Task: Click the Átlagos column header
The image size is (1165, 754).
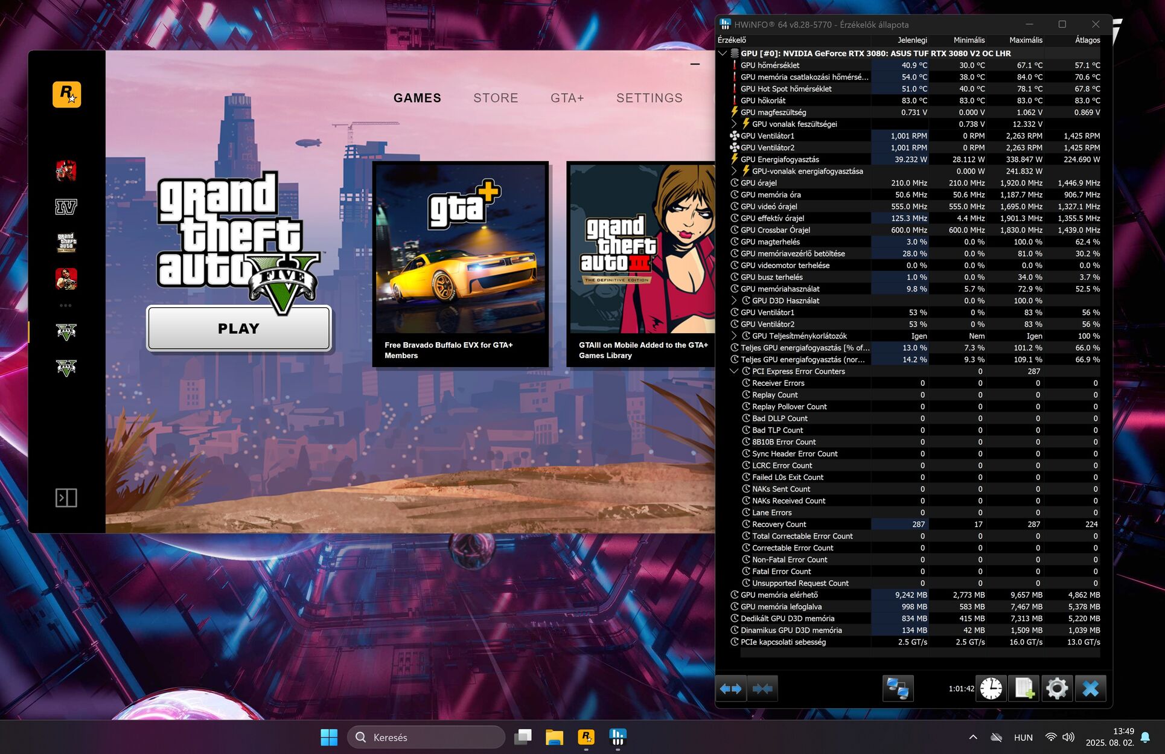Action: [1087, 40]
